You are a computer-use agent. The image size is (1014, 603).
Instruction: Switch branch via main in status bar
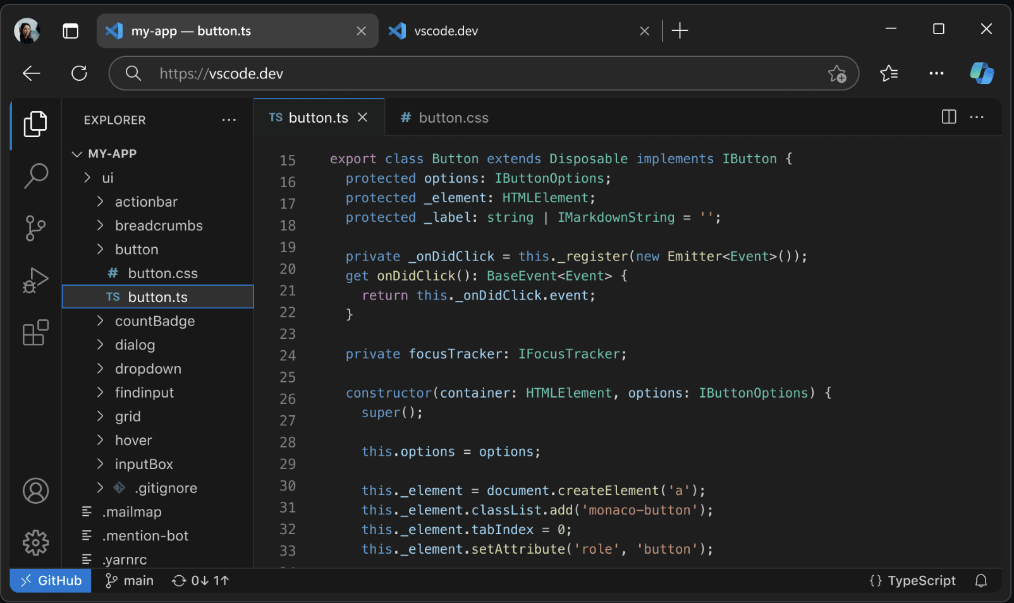pos(129,581)
